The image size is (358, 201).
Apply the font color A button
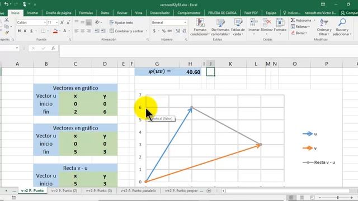tap(65, 31)
